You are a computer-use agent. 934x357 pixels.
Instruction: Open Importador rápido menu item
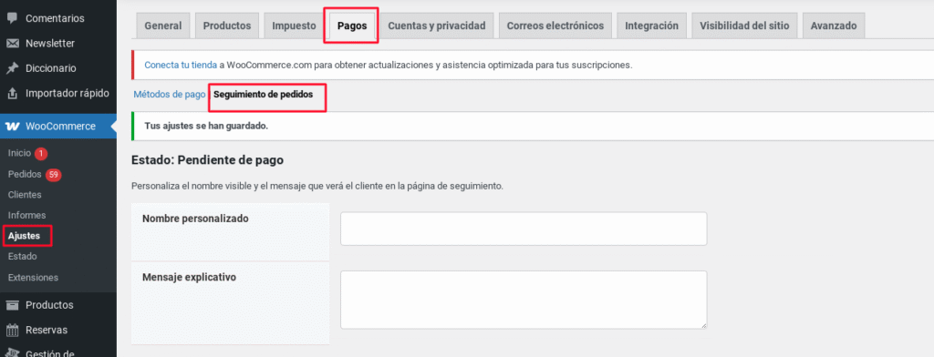click(x=67, y=94)
